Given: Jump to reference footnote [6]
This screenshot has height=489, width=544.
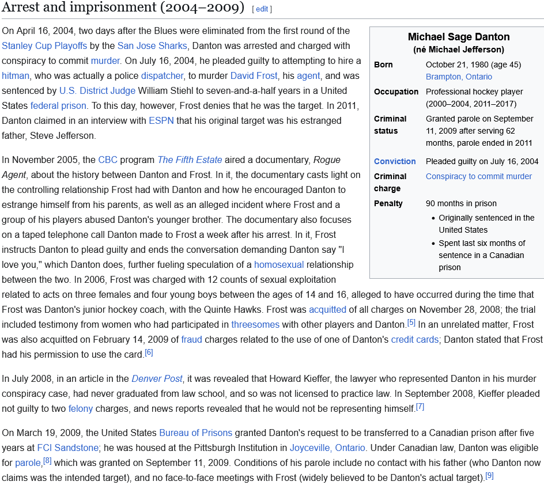Looking at the screenshot, I should 149,352.
